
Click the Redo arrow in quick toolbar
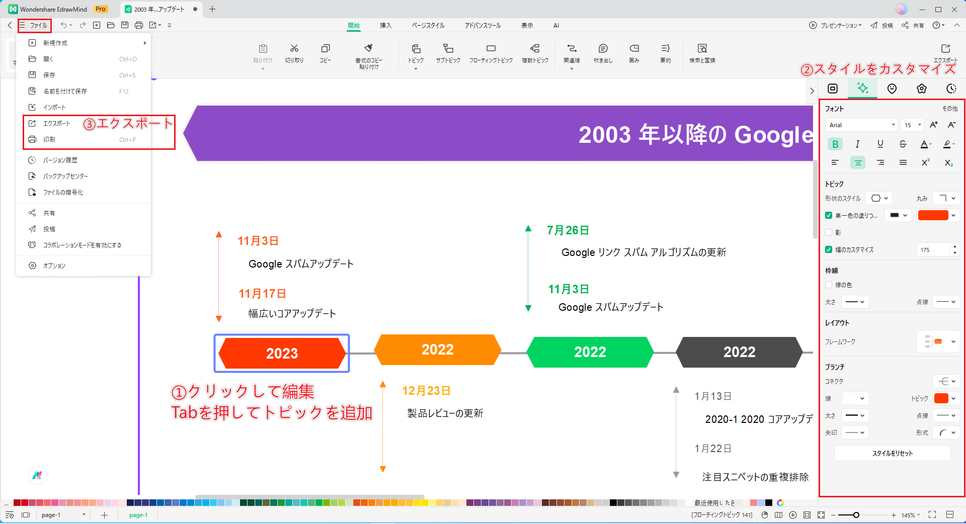point(83,25)
